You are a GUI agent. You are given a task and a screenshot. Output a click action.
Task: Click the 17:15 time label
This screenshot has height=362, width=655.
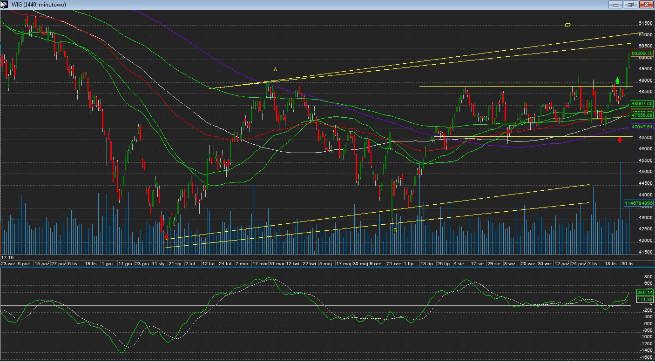[7, 257]
